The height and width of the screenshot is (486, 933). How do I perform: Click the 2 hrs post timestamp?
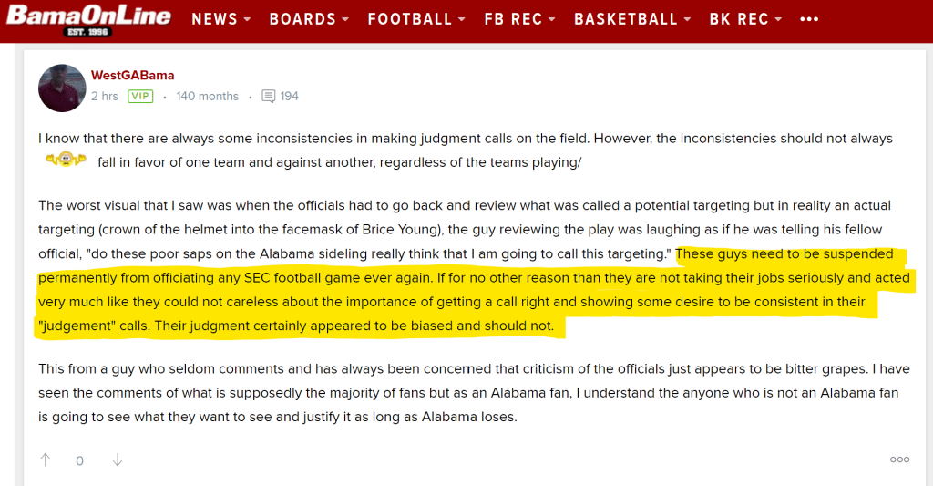105,96
